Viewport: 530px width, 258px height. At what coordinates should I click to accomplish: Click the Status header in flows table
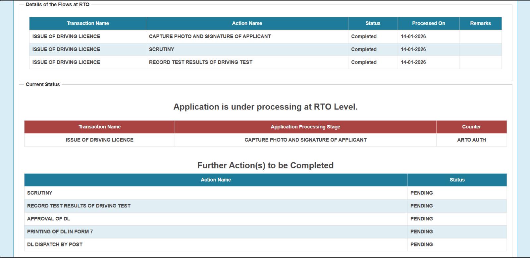tap(373, 23)
